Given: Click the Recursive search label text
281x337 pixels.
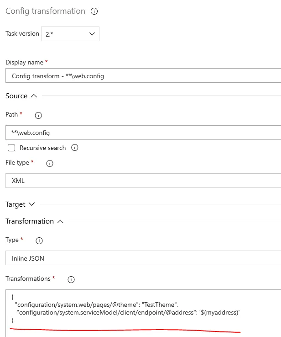Looking at the screenshot, I should pos(42,148).
